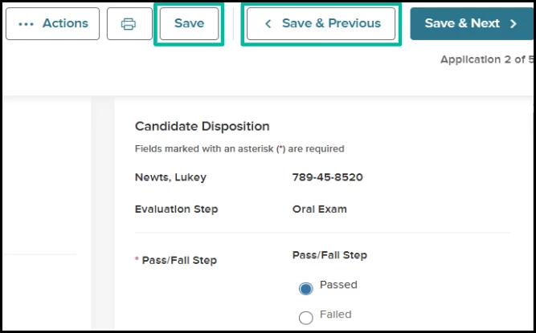Click the Candidate Disposition heading
The width and height of the screenshot is (536, 333).
point(202,126)
